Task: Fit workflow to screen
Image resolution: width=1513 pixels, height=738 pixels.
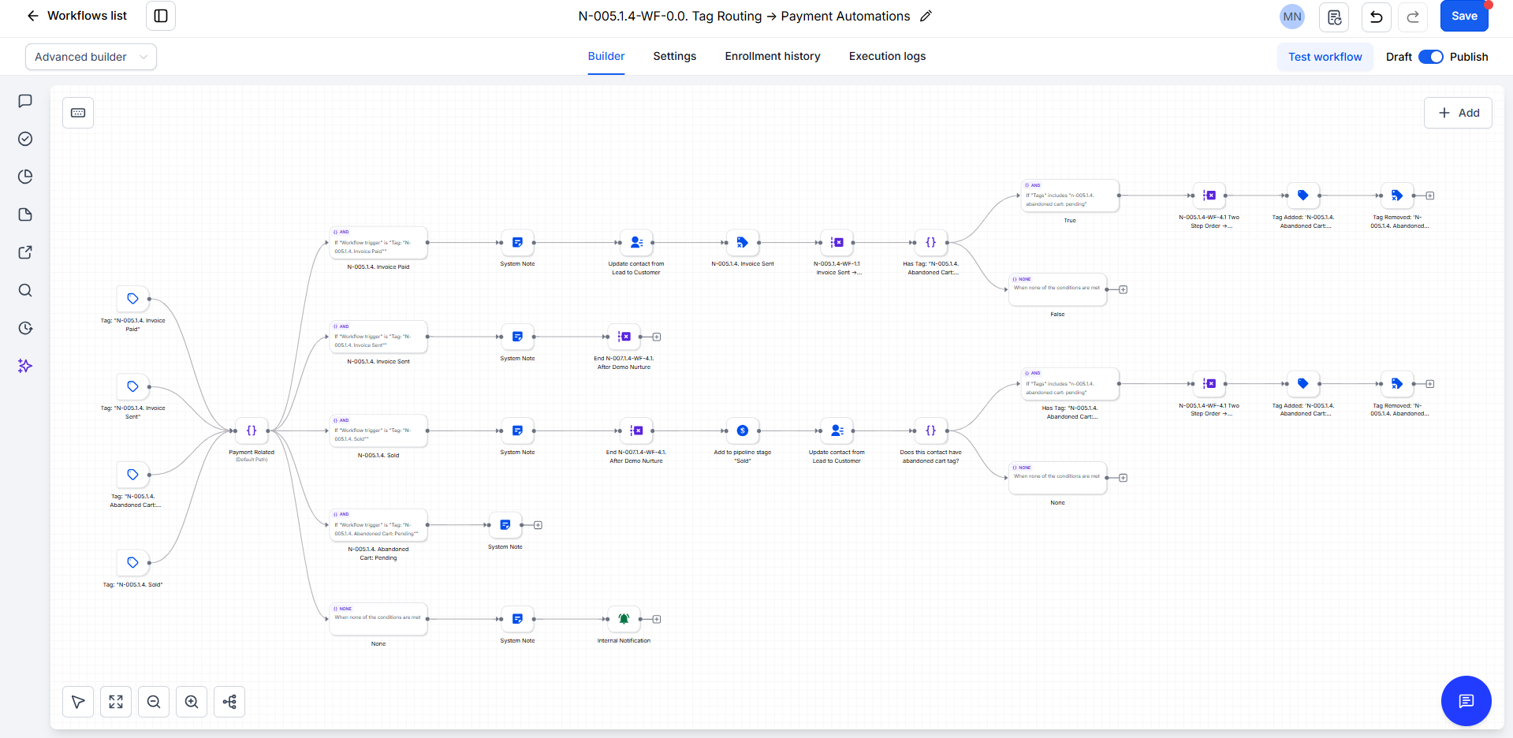Action: 116,702
